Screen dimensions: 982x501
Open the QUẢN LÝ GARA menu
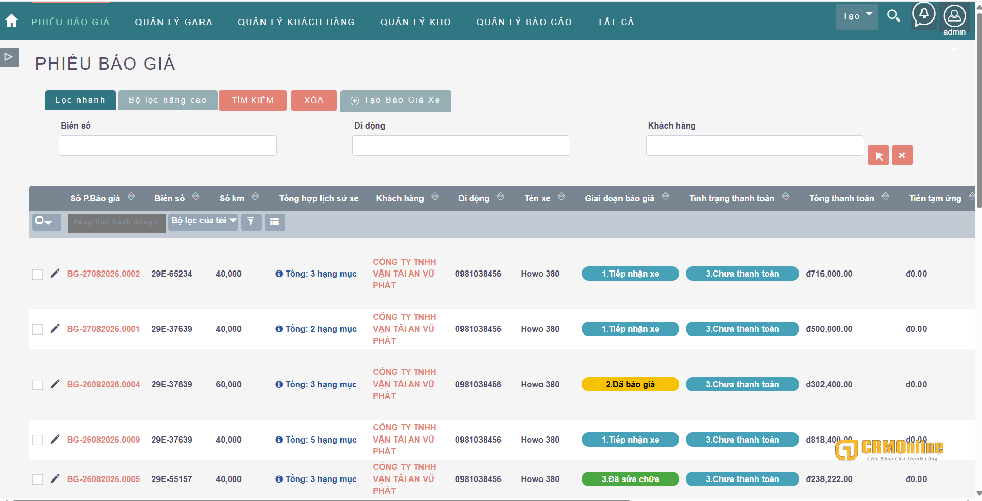point(174,22)
